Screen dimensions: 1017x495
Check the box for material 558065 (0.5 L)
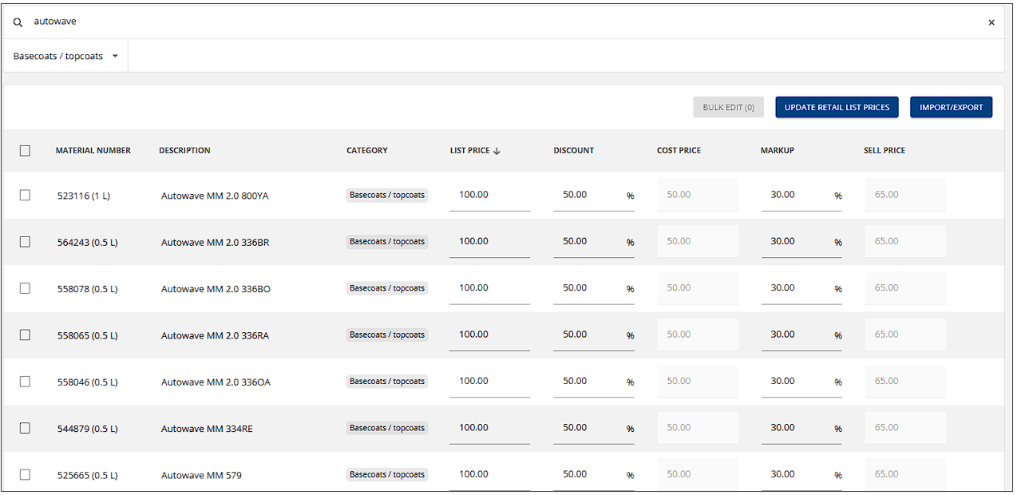pyautogui.click(x=25, y=335)
